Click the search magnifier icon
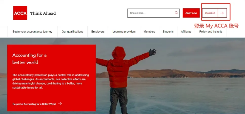This screenshot has height=114, width=245. coord(176,13)
